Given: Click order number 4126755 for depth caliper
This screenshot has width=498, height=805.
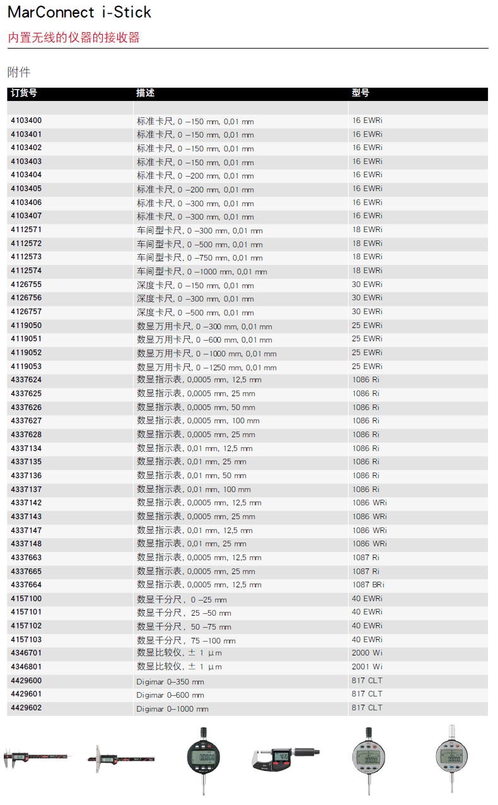Looking at the screenshot, I should [26, 285].
